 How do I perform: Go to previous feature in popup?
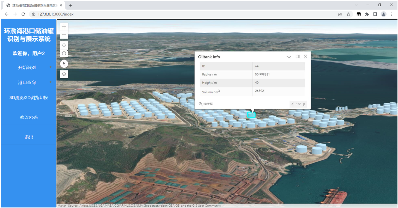coord(293,104)
